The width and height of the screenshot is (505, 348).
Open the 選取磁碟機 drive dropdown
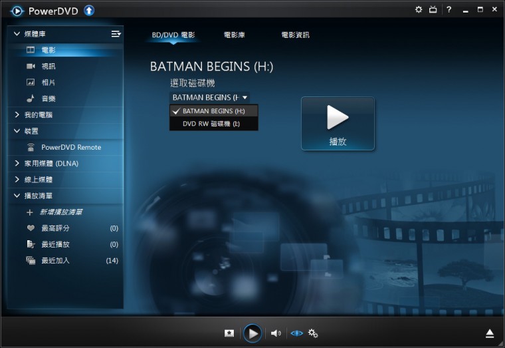click(x=209, y=97)
